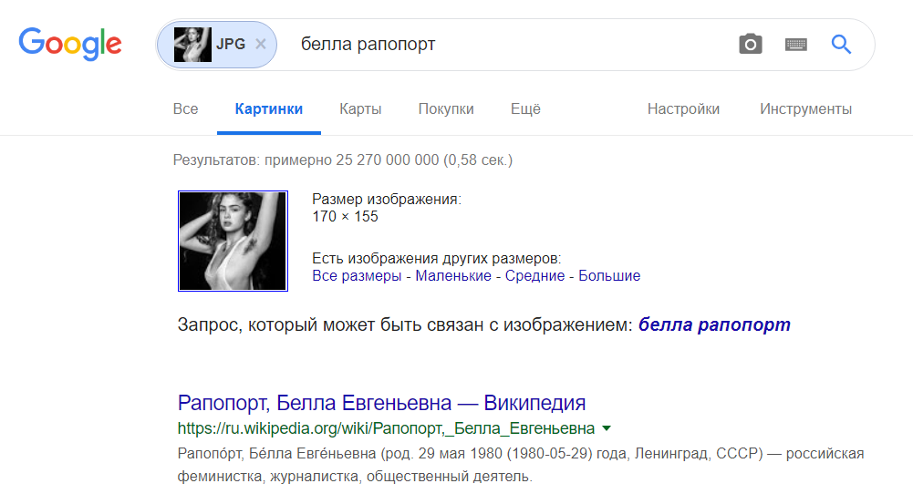Open search by image camera icon
The height and width of the screenshot is (494, 913).
(750, 44)
